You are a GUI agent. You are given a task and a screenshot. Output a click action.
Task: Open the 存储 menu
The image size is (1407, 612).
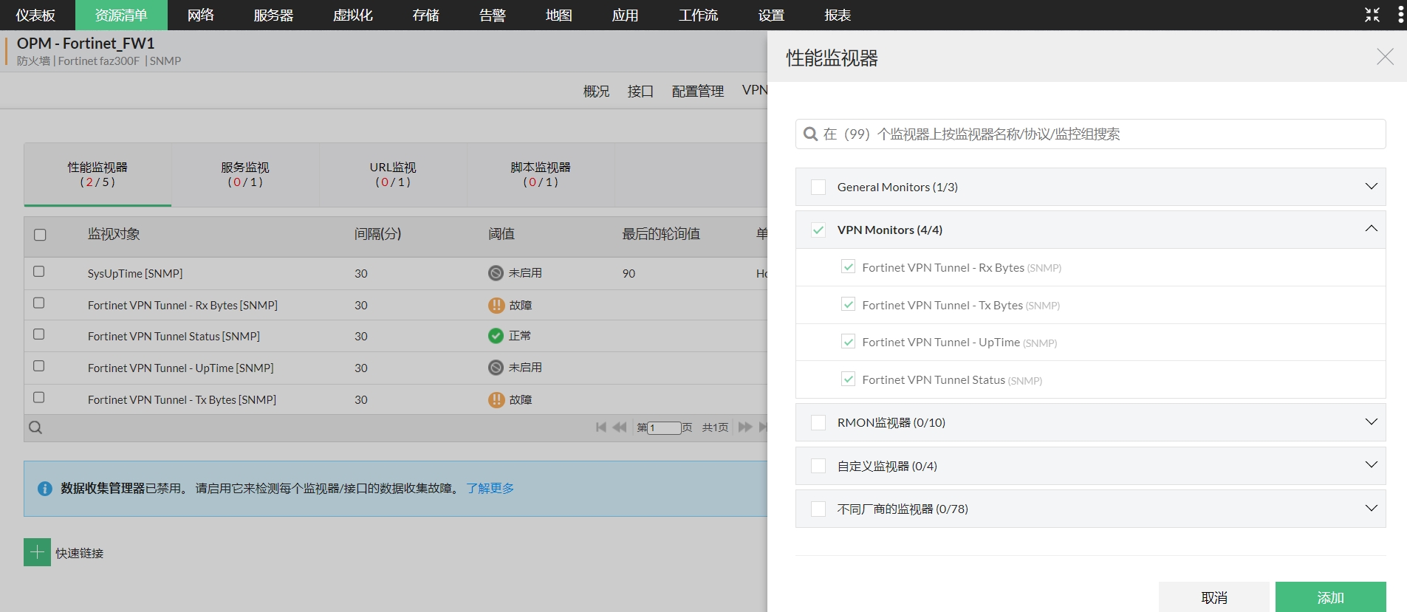425,15
